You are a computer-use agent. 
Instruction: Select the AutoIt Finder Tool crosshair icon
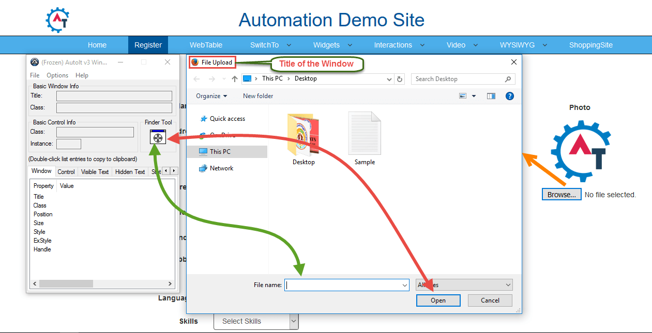click(158, 138)
